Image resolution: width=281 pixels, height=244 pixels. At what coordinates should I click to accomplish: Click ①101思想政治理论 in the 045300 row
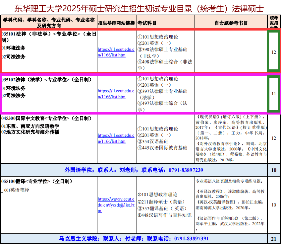(158, 129)
